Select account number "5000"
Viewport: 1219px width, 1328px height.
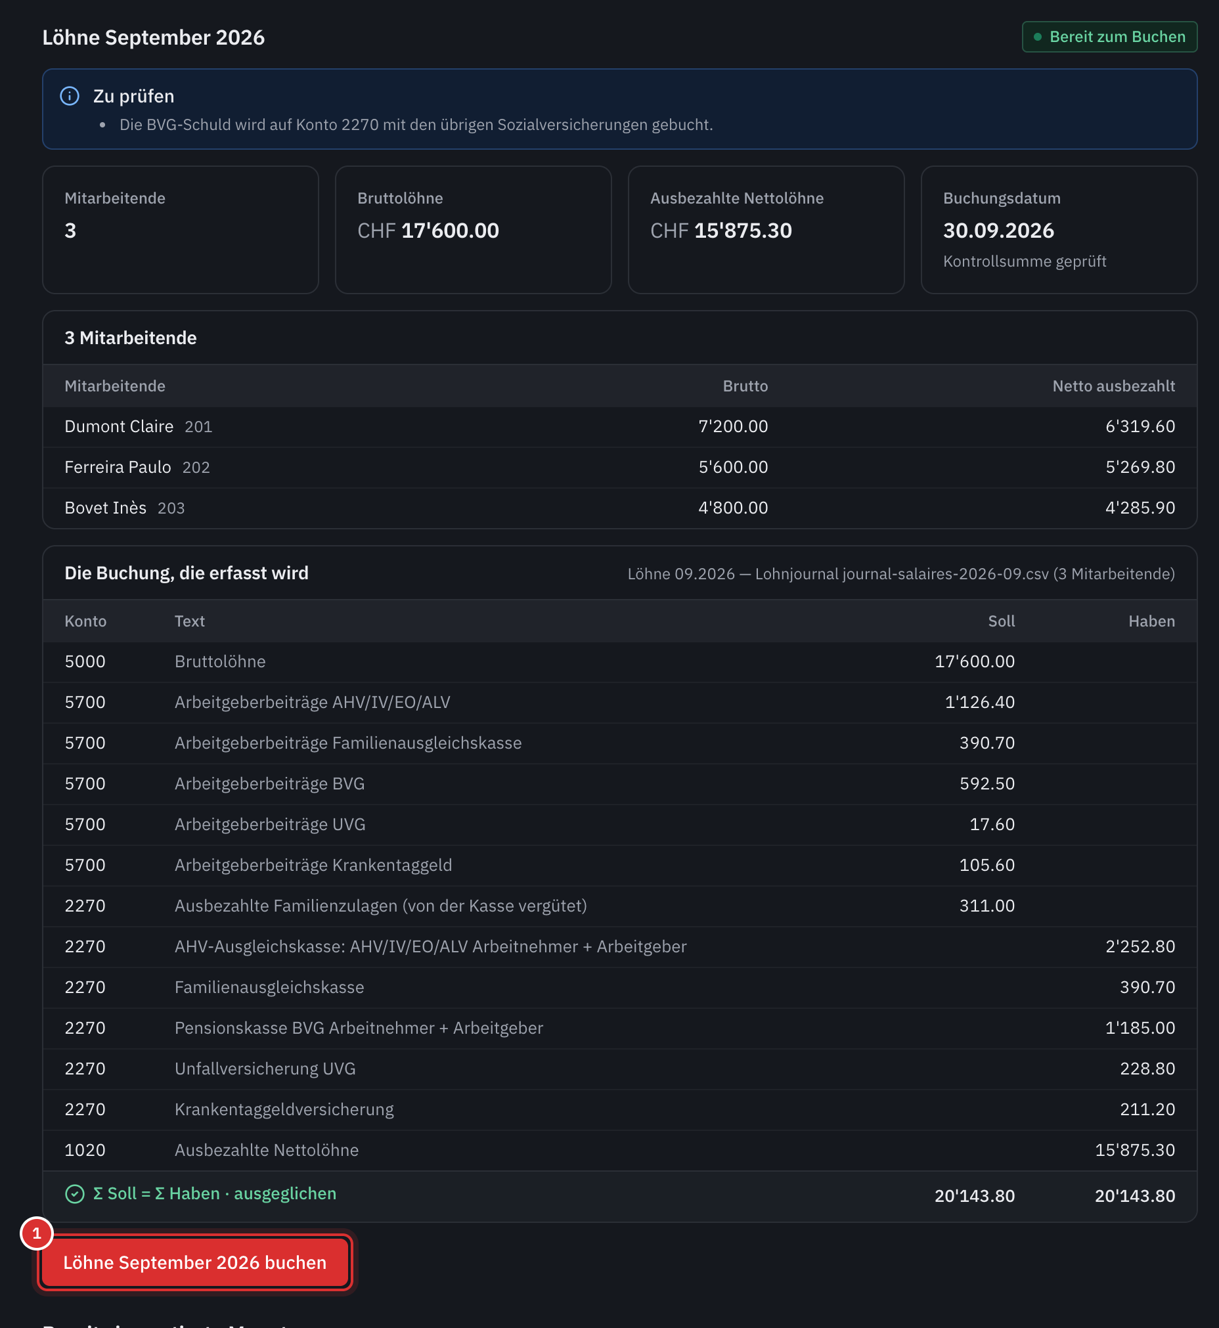tap(85, 661)
